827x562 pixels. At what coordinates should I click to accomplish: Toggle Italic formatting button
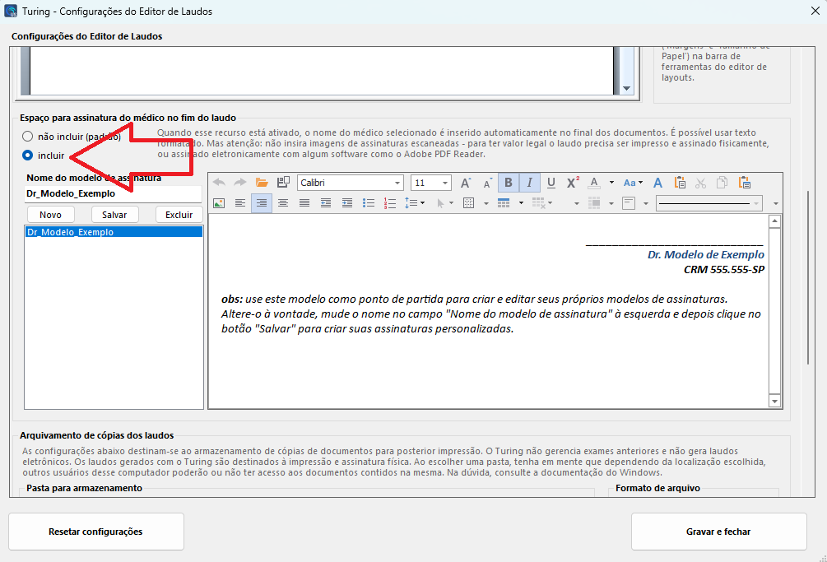pos(530,183)
